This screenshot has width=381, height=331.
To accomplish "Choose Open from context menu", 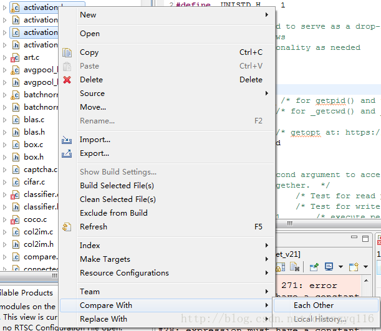I will click(x=168, y=34).
